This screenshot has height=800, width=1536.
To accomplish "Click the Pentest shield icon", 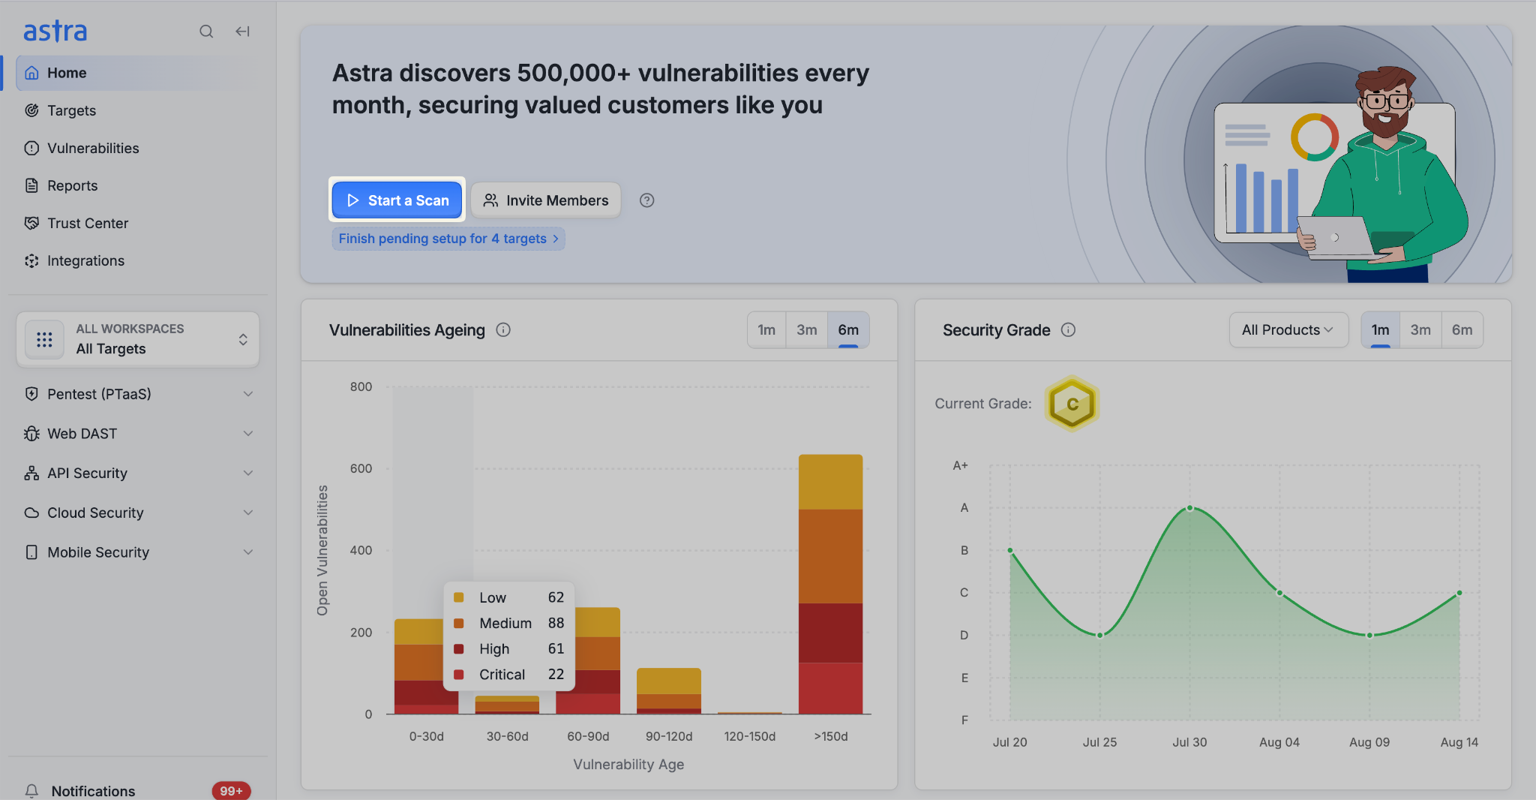I will (31, 394).
